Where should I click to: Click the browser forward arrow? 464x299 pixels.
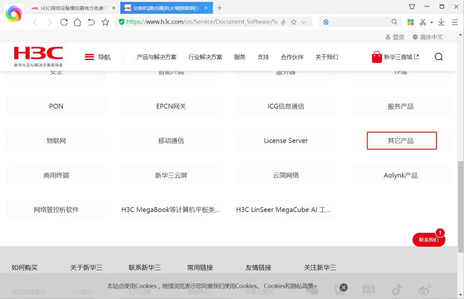point(49,22)
